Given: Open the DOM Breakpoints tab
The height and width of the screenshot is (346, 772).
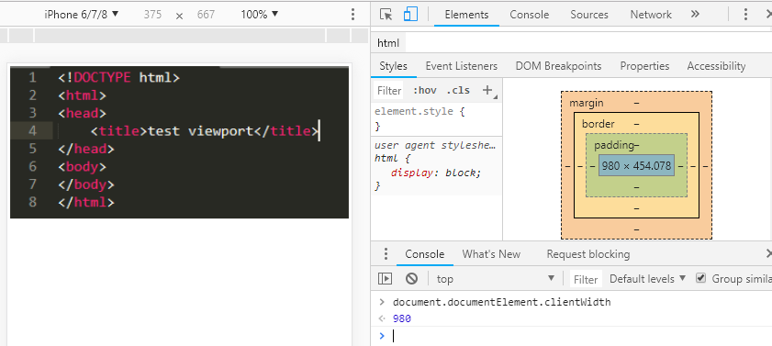Looking at the screenshot, I should [x=558, y=66].
